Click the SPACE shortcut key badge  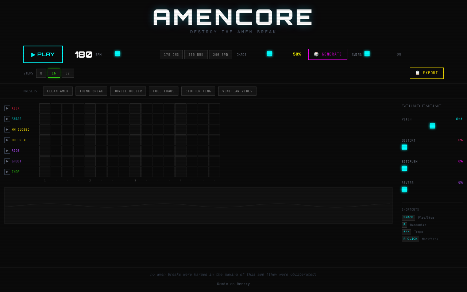tap(408, 218)
